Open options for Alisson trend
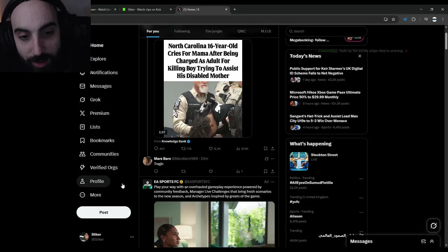This screenshot has height=252, width=448. click(361, 212)
